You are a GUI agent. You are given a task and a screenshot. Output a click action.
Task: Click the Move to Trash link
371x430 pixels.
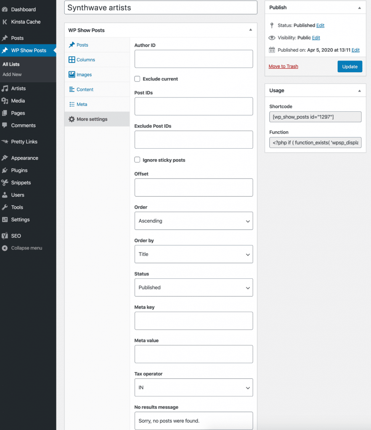[283, 66]
